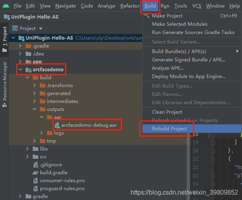Expand the bottom gradle folder
Screen dimensions: 242x200
20,196
